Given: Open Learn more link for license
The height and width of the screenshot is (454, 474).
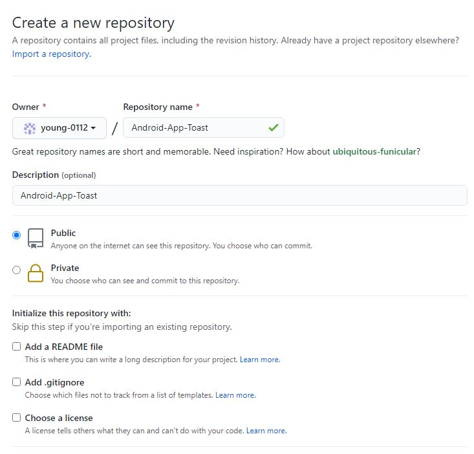Looking at the screenshot, I should 266,431.
